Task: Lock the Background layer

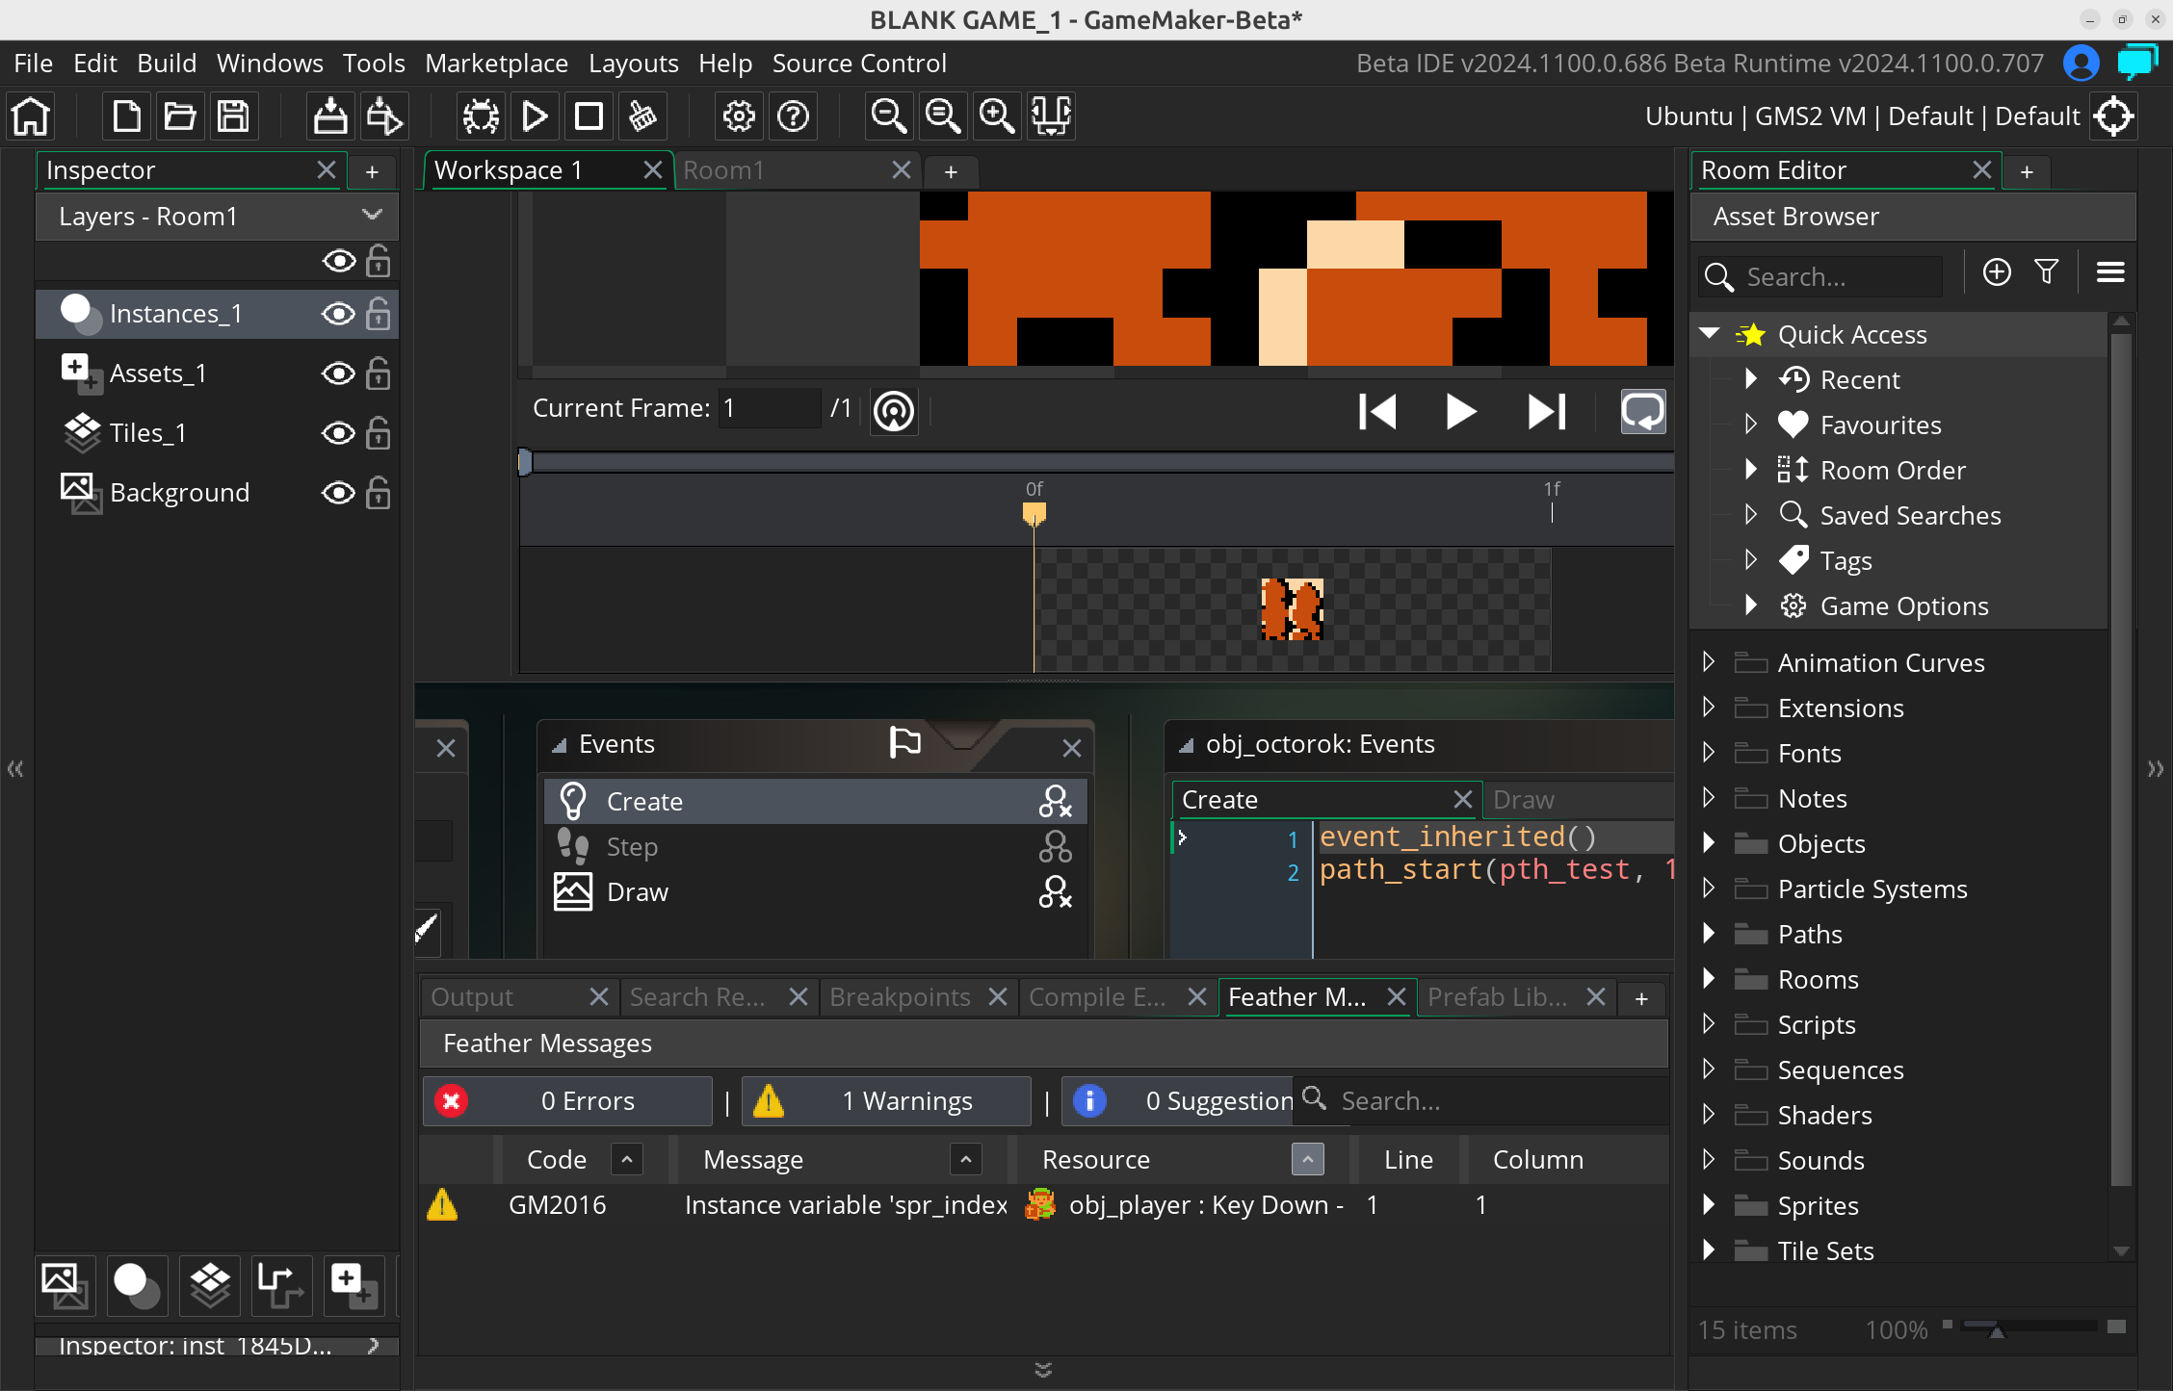Action: (379, 493)
